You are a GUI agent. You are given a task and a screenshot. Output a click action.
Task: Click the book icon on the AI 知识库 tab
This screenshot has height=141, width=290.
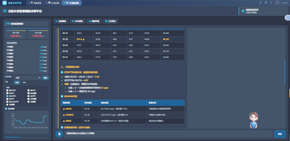click(x=49, y=3)
